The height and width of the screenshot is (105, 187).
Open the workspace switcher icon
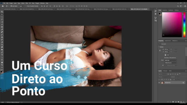tap(181, 6)
